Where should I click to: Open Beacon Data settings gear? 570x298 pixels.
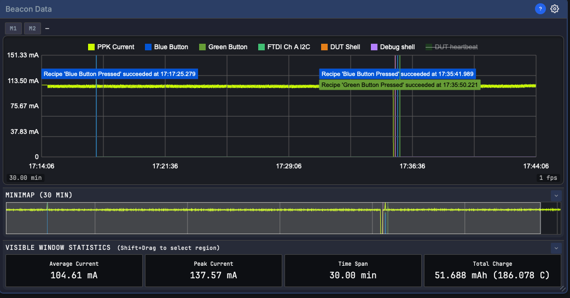(554, 9)
